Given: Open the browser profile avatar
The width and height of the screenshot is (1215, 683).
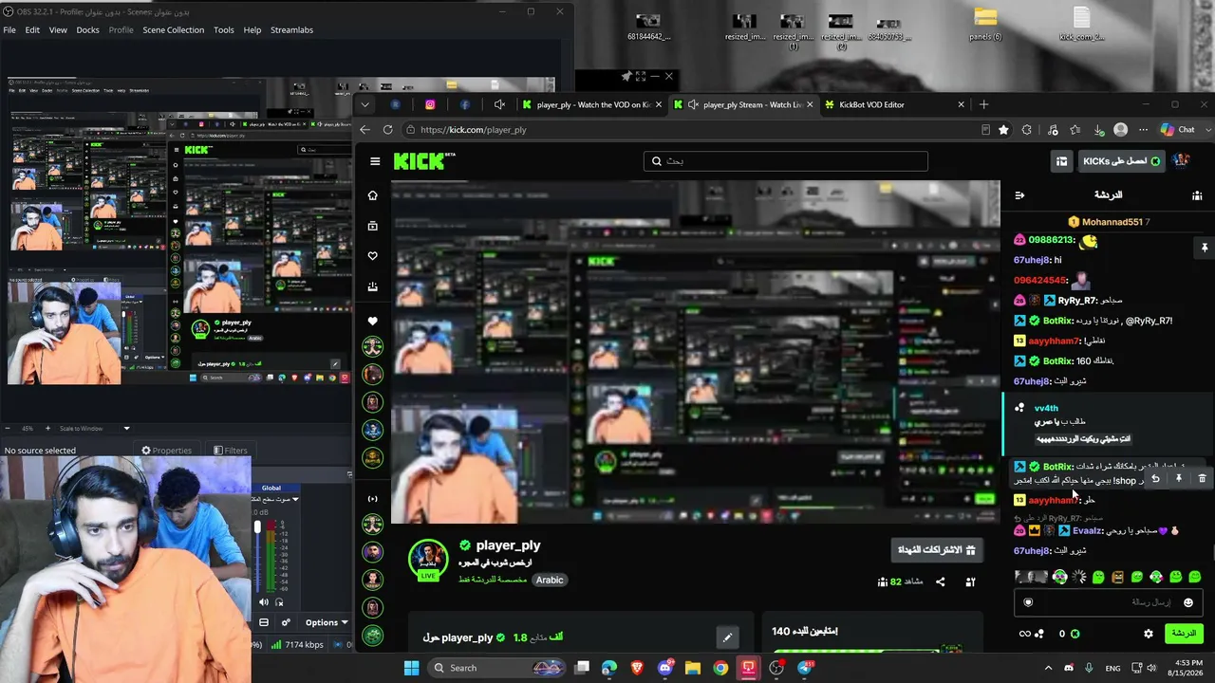Looking at the screenshot, I should pyautogui.click(x=1121, y=130).
